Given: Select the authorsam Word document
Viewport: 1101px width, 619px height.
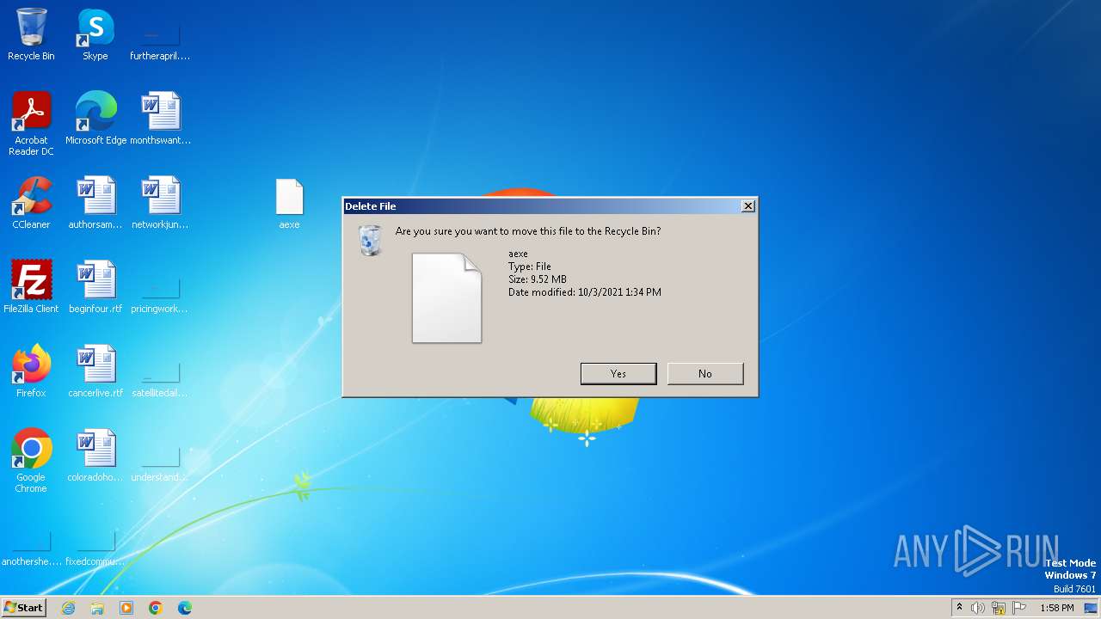Looking at the screenshot, I should point(95,203).
